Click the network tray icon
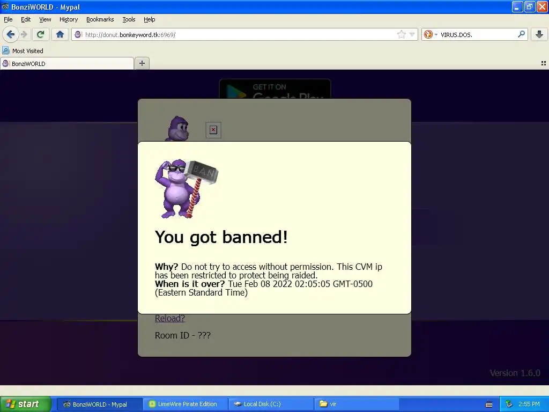The width and height of the screenshot is (549, 412). tap(509, 404)
